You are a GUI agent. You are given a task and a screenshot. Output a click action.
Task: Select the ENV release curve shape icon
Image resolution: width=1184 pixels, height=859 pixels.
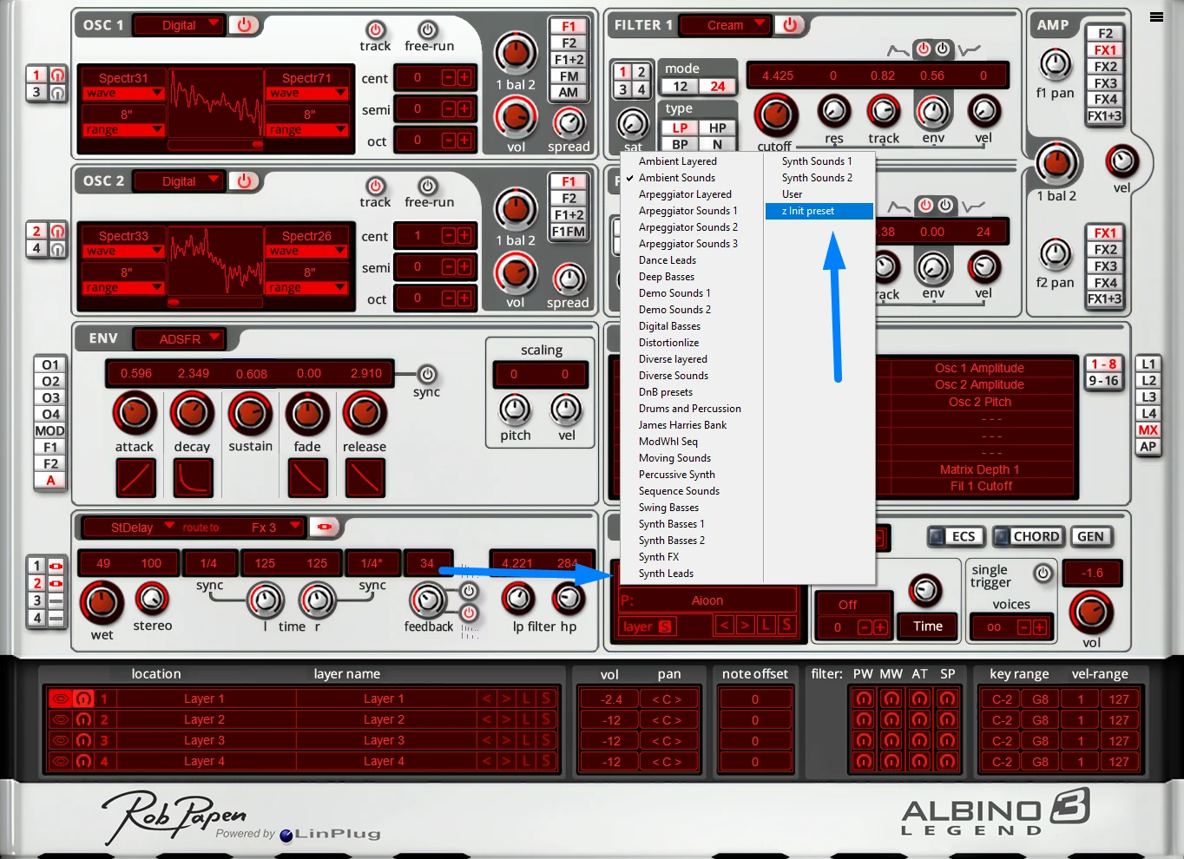point(365,478)
